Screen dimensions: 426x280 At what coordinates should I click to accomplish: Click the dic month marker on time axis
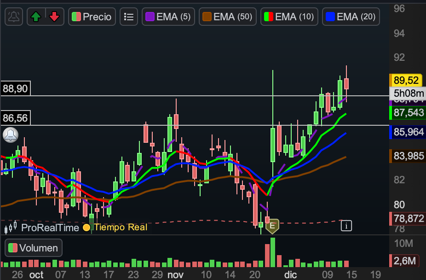point(290,274)
